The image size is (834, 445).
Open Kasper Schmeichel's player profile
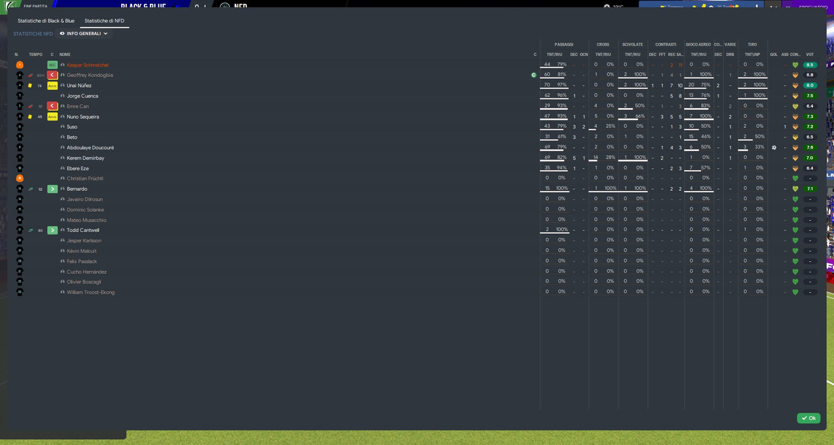(87, 65)
